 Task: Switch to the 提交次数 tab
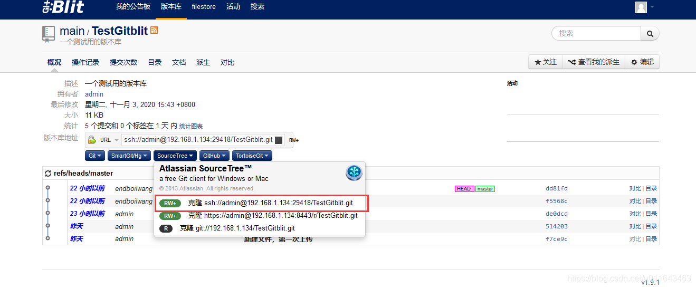pyautogui.click(x=123, y=62)
